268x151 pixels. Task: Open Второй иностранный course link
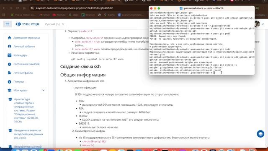point(28,146)
